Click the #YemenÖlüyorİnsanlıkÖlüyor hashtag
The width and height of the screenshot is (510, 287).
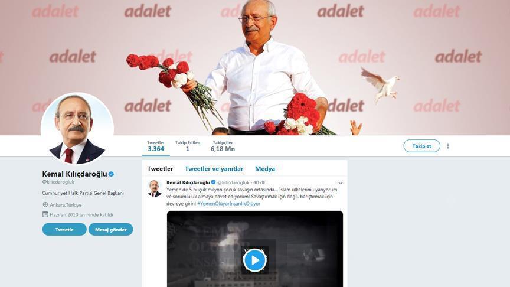click(x=228, y=204)
